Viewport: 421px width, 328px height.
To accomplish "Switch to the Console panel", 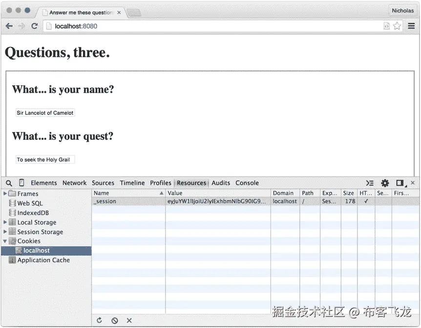I will pyautogui.click(x=247, y=182).
